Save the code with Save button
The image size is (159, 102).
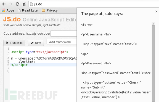coord(36,43)
